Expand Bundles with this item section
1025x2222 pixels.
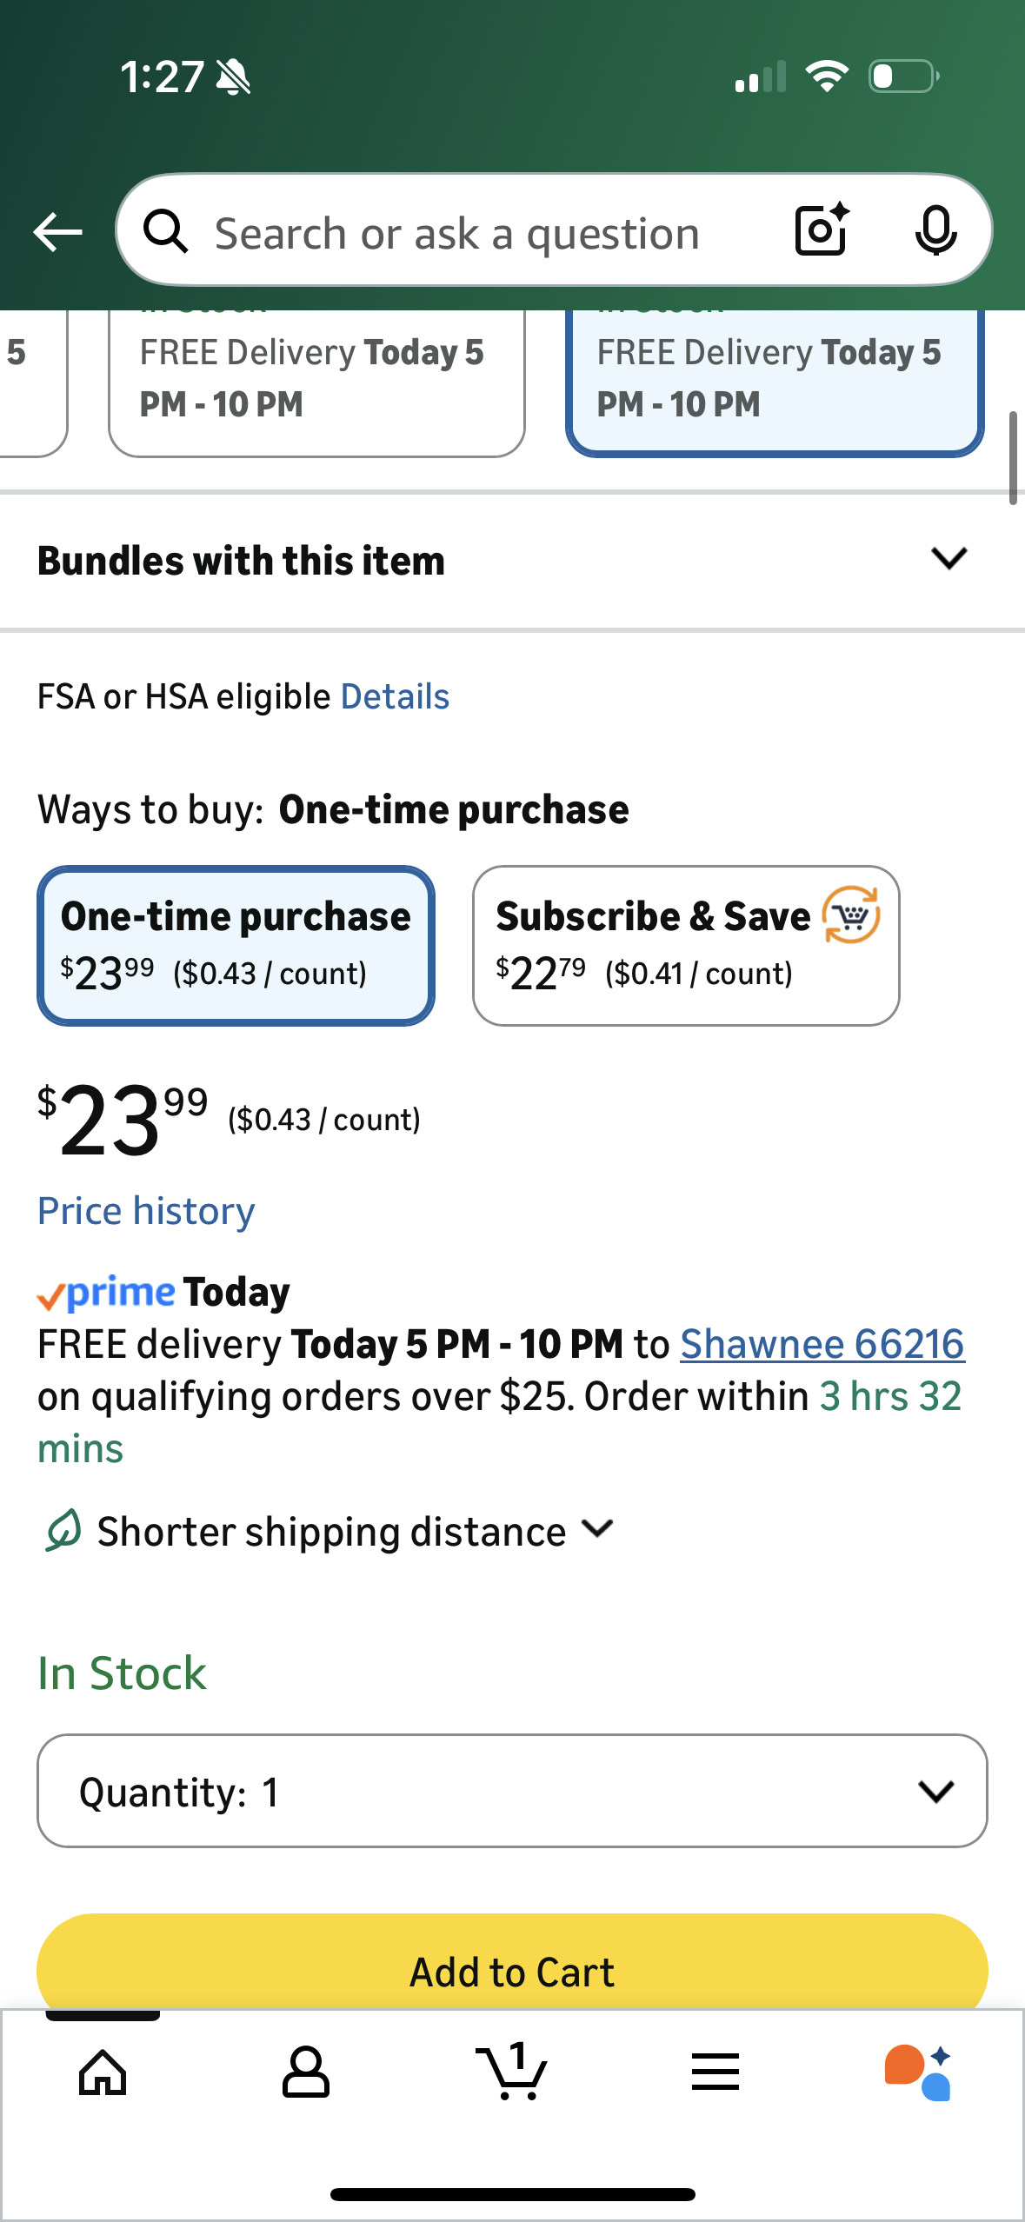[x=948, y=559]
